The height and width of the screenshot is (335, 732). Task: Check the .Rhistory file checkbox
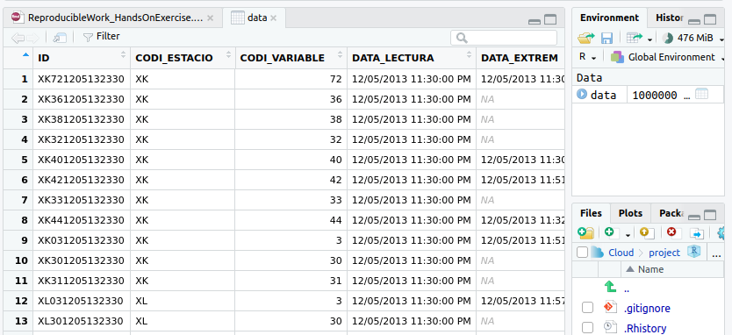pos(587,327)
